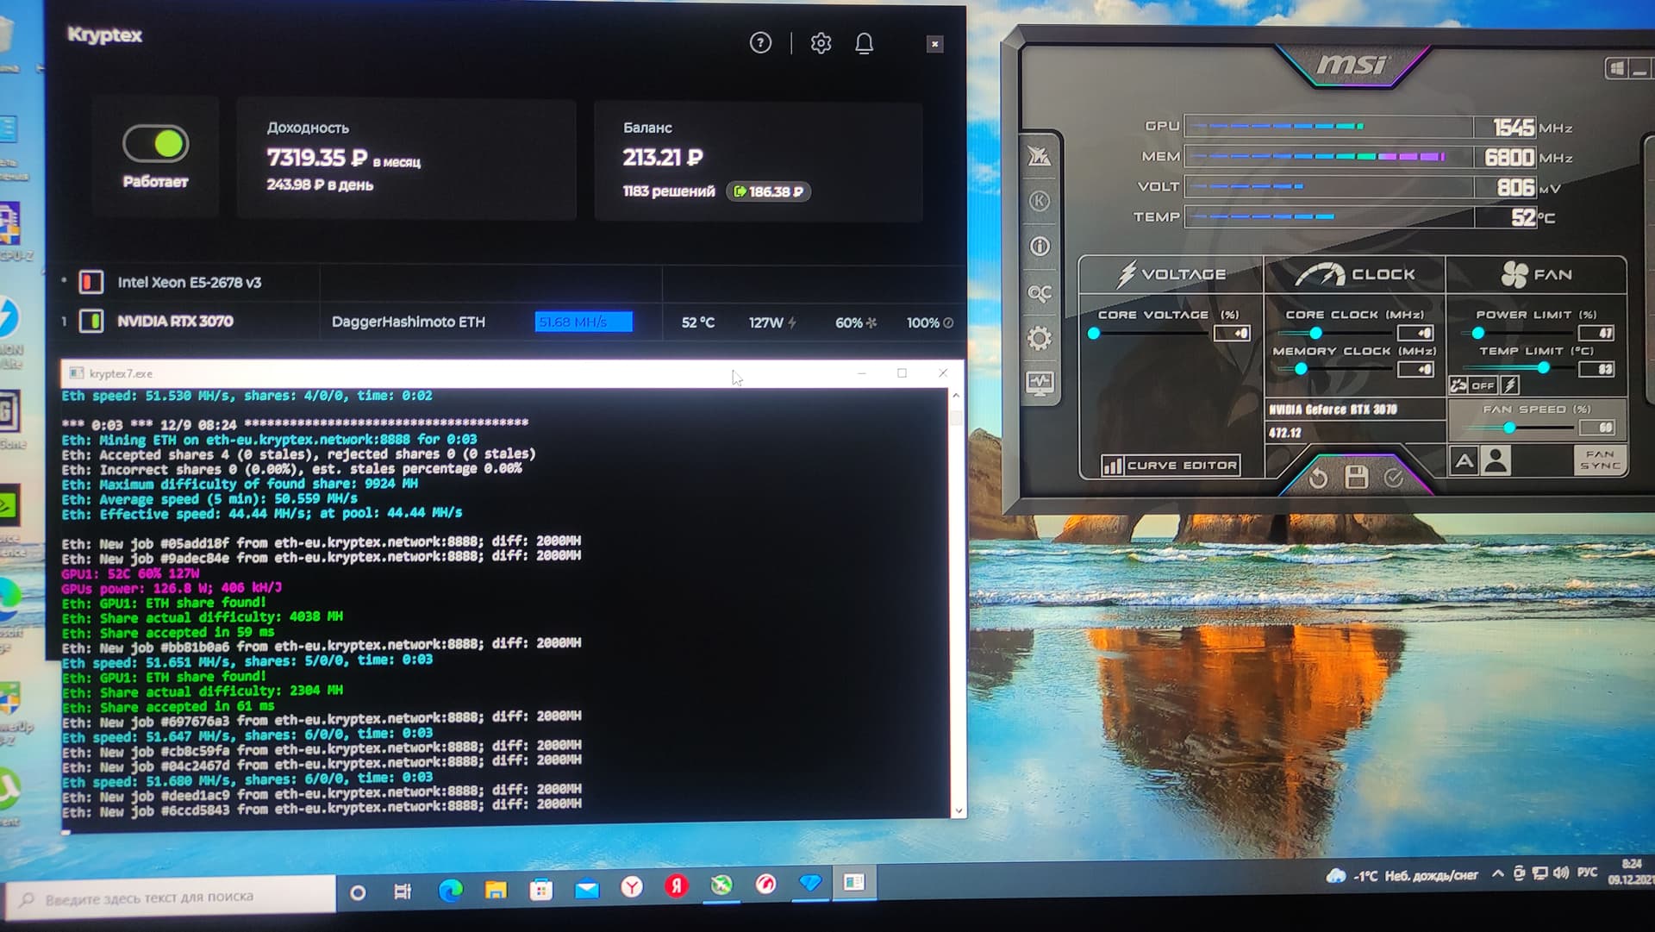Screen dimensions: 1655x932
Task: Toggle the Kryptex mining switch off
Action: point(155,144)
